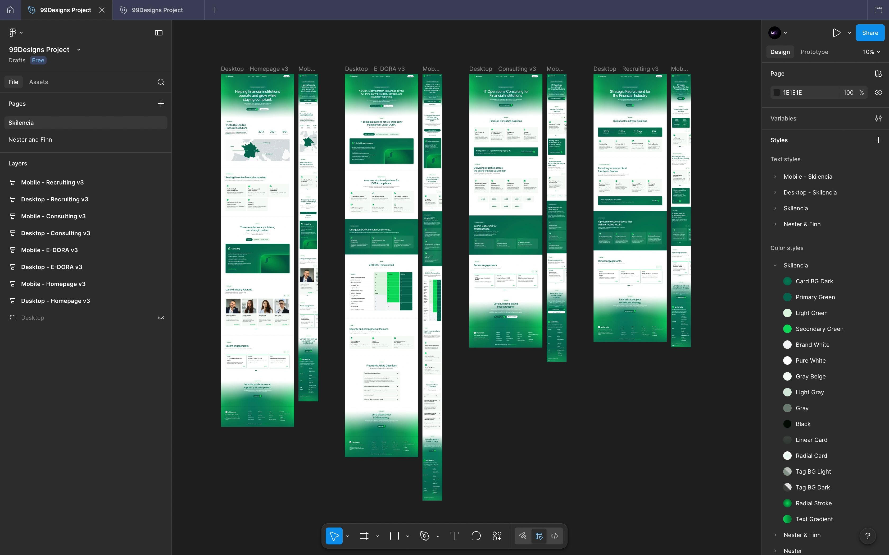Switch to the Prototype tab
Viewport: 889px width, 555px height.
pos(814,52)
